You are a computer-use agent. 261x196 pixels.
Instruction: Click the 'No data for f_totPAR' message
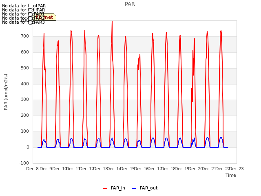(24, 6)
